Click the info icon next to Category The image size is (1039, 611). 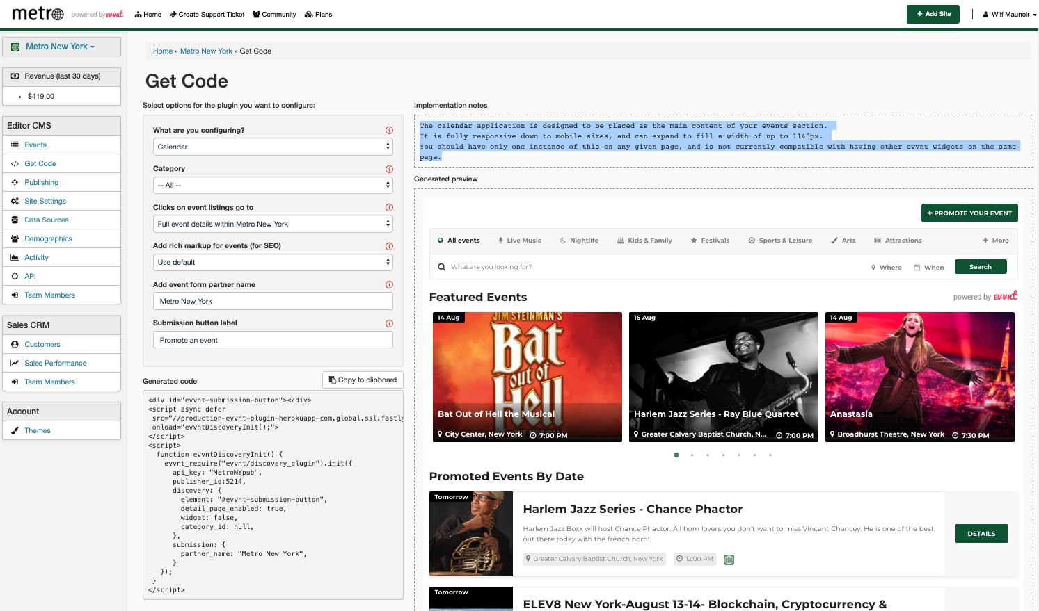389,169
